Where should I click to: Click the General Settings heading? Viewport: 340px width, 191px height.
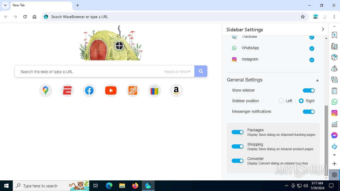[245, 80]
